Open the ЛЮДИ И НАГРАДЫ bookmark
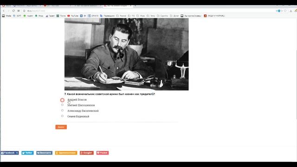This screenshot has height=167, width=297. tap(214, 16)
